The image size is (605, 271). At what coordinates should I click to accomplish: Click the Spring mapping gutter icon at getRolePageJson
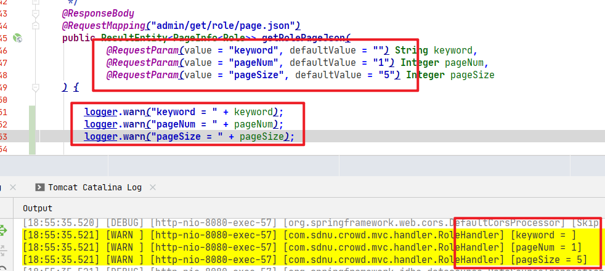pyautogui.click(x=18, y=38)
